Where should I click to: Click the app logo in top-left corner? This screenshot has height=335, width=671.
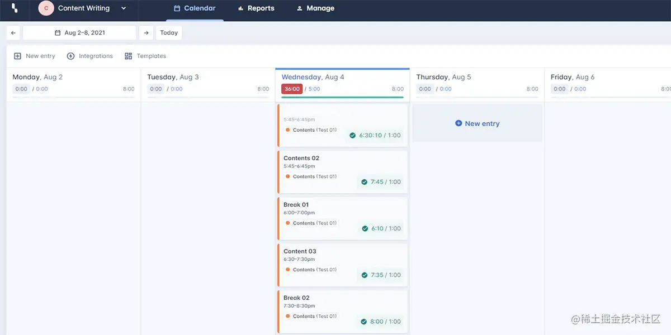[15, 8]
